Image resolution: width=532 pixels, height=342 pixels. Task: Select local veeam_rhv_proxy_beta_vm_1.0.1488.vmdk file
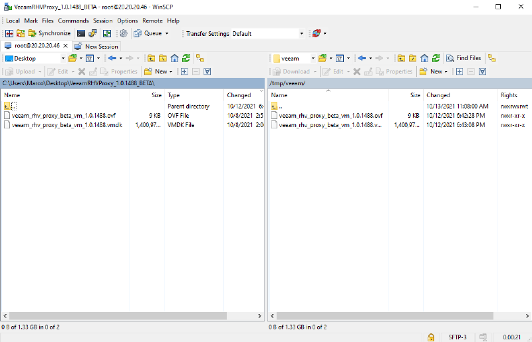pyautogui.click(x=67, y=125)
